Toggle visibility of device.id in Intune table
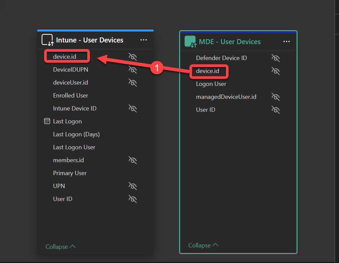The width and height of the screenshot is (339, 263). [133, 57]
